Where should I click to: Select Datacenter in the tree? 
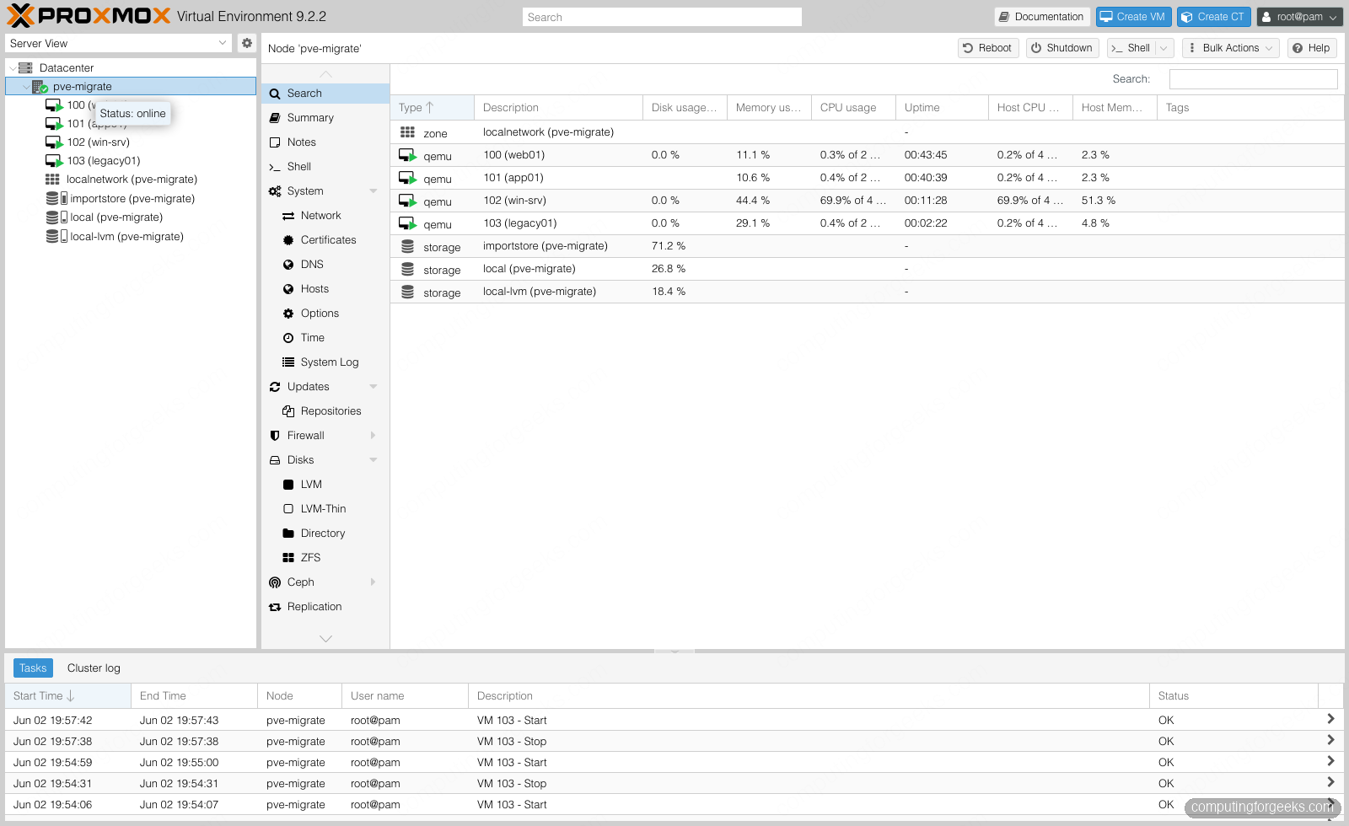click(x=67, y=67)
